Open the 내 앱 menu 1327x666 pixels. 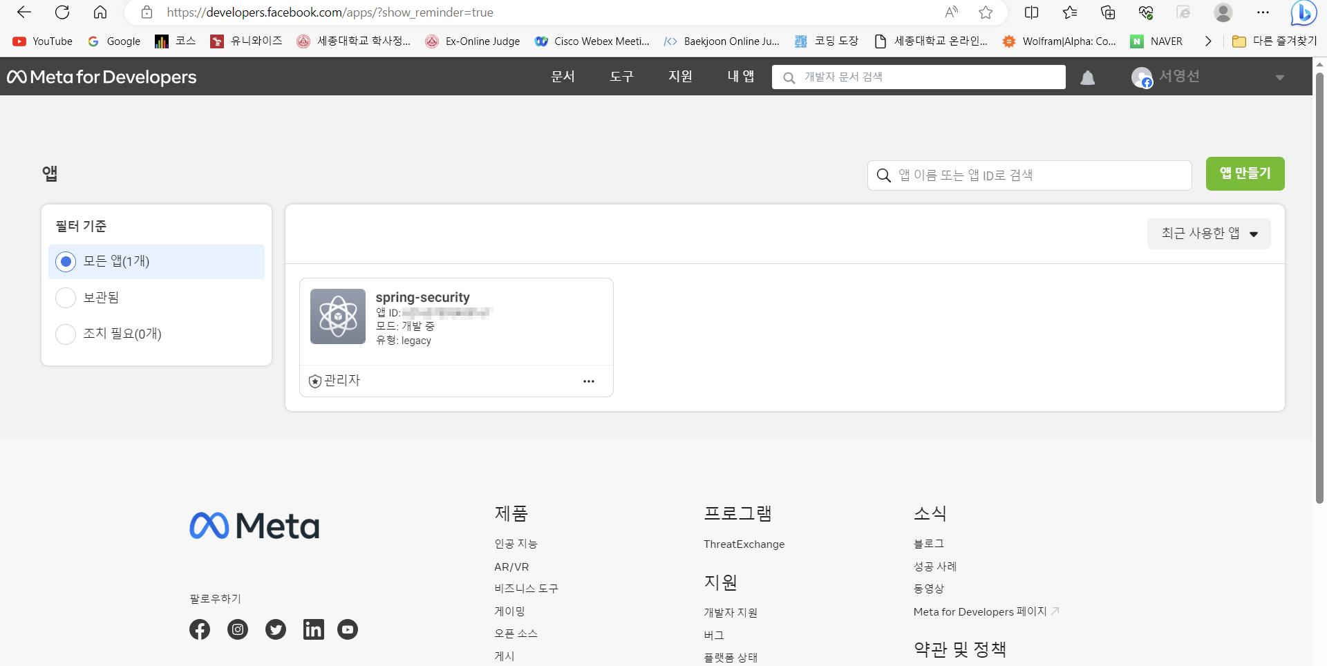pos(741,77)
